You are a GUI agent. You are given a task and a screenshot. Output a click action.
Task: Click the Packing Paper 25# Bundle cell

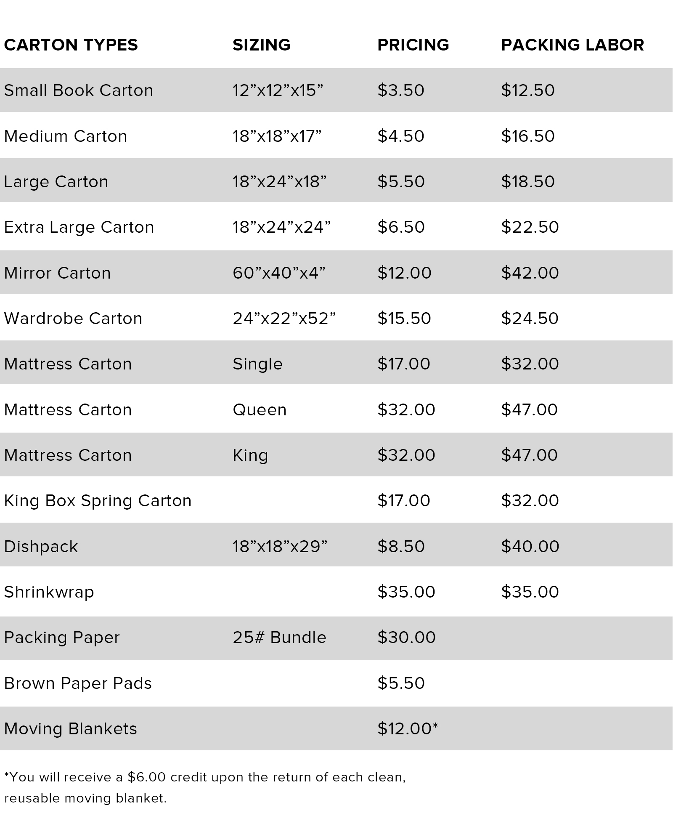(279, 638)
